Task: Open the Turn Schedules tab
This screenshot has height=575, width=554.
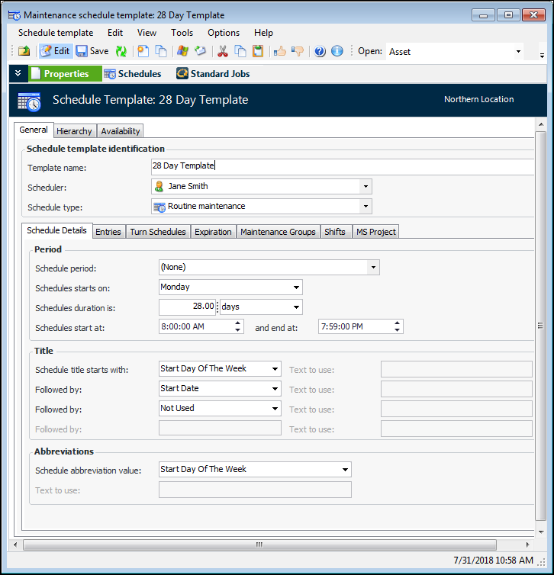Action: pos(157,232)
